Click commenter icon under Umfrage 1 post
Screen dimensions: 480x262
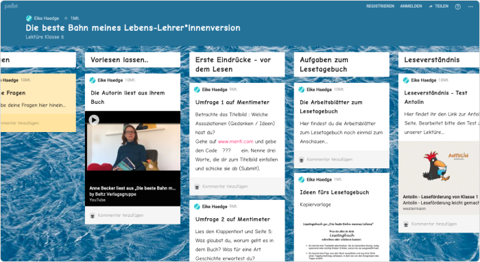[x=197, y=186]
